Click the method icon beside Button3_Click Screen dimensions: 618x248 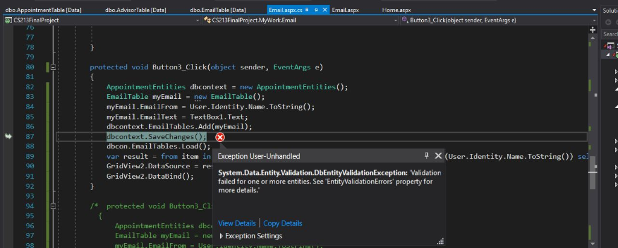tap(405, 20)
